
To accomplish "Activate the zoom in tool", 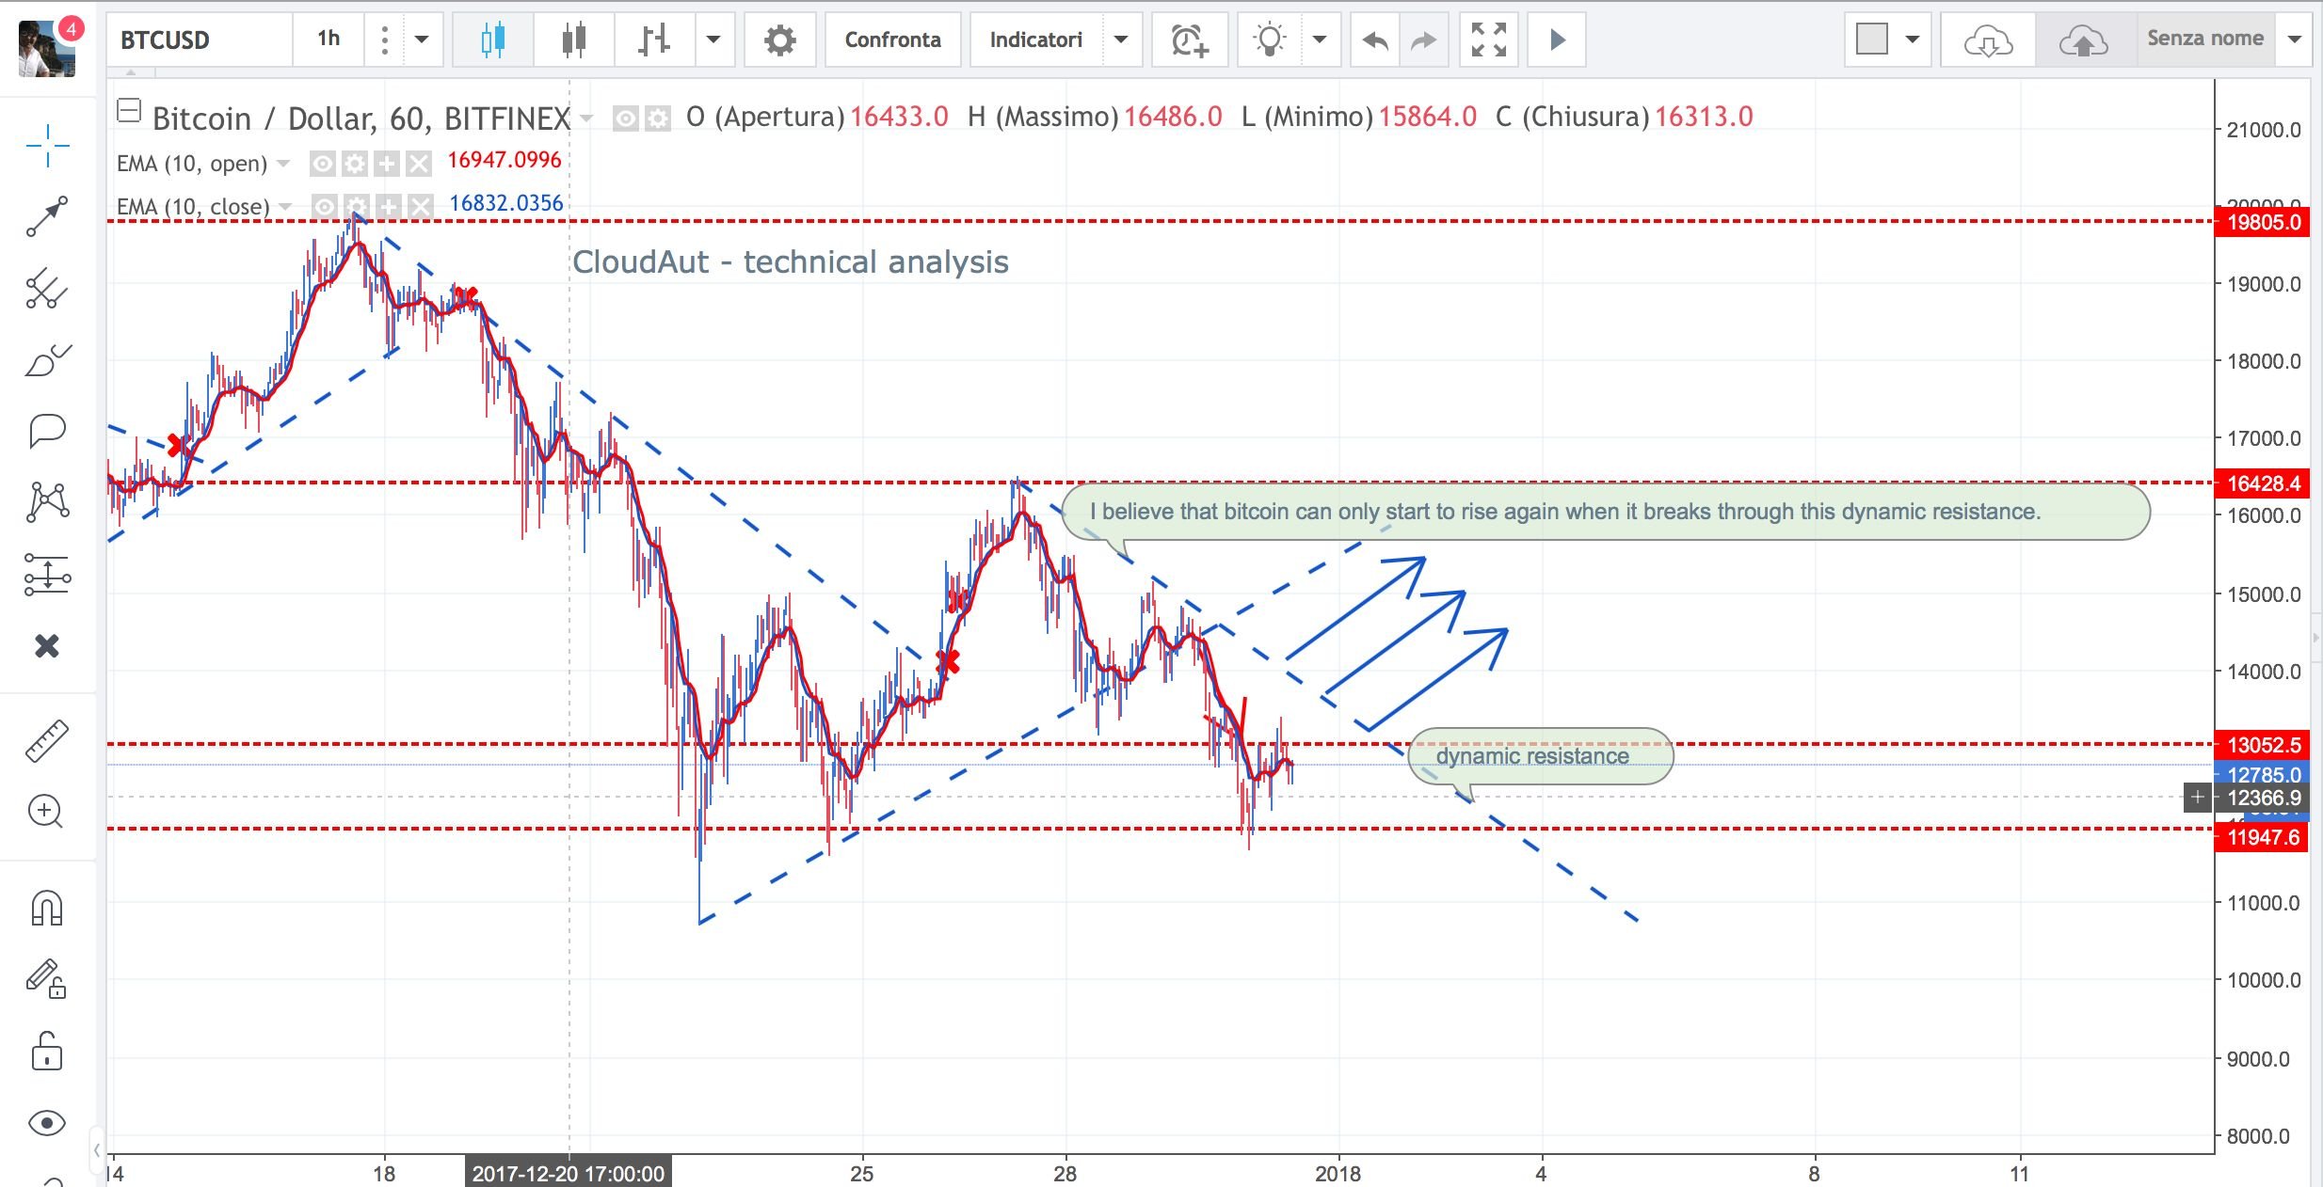I will click(47, 812).
